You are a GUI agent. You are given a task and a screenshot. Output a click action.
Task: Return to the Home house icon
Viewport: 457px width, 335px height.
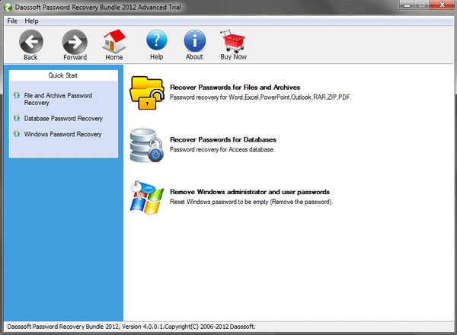[x=114, y=41]
